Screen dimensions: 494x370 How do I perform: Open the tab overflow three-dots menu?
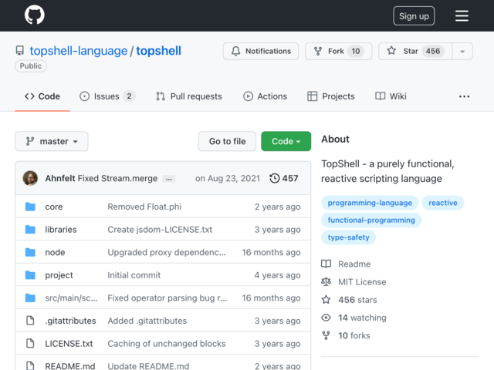464,96
